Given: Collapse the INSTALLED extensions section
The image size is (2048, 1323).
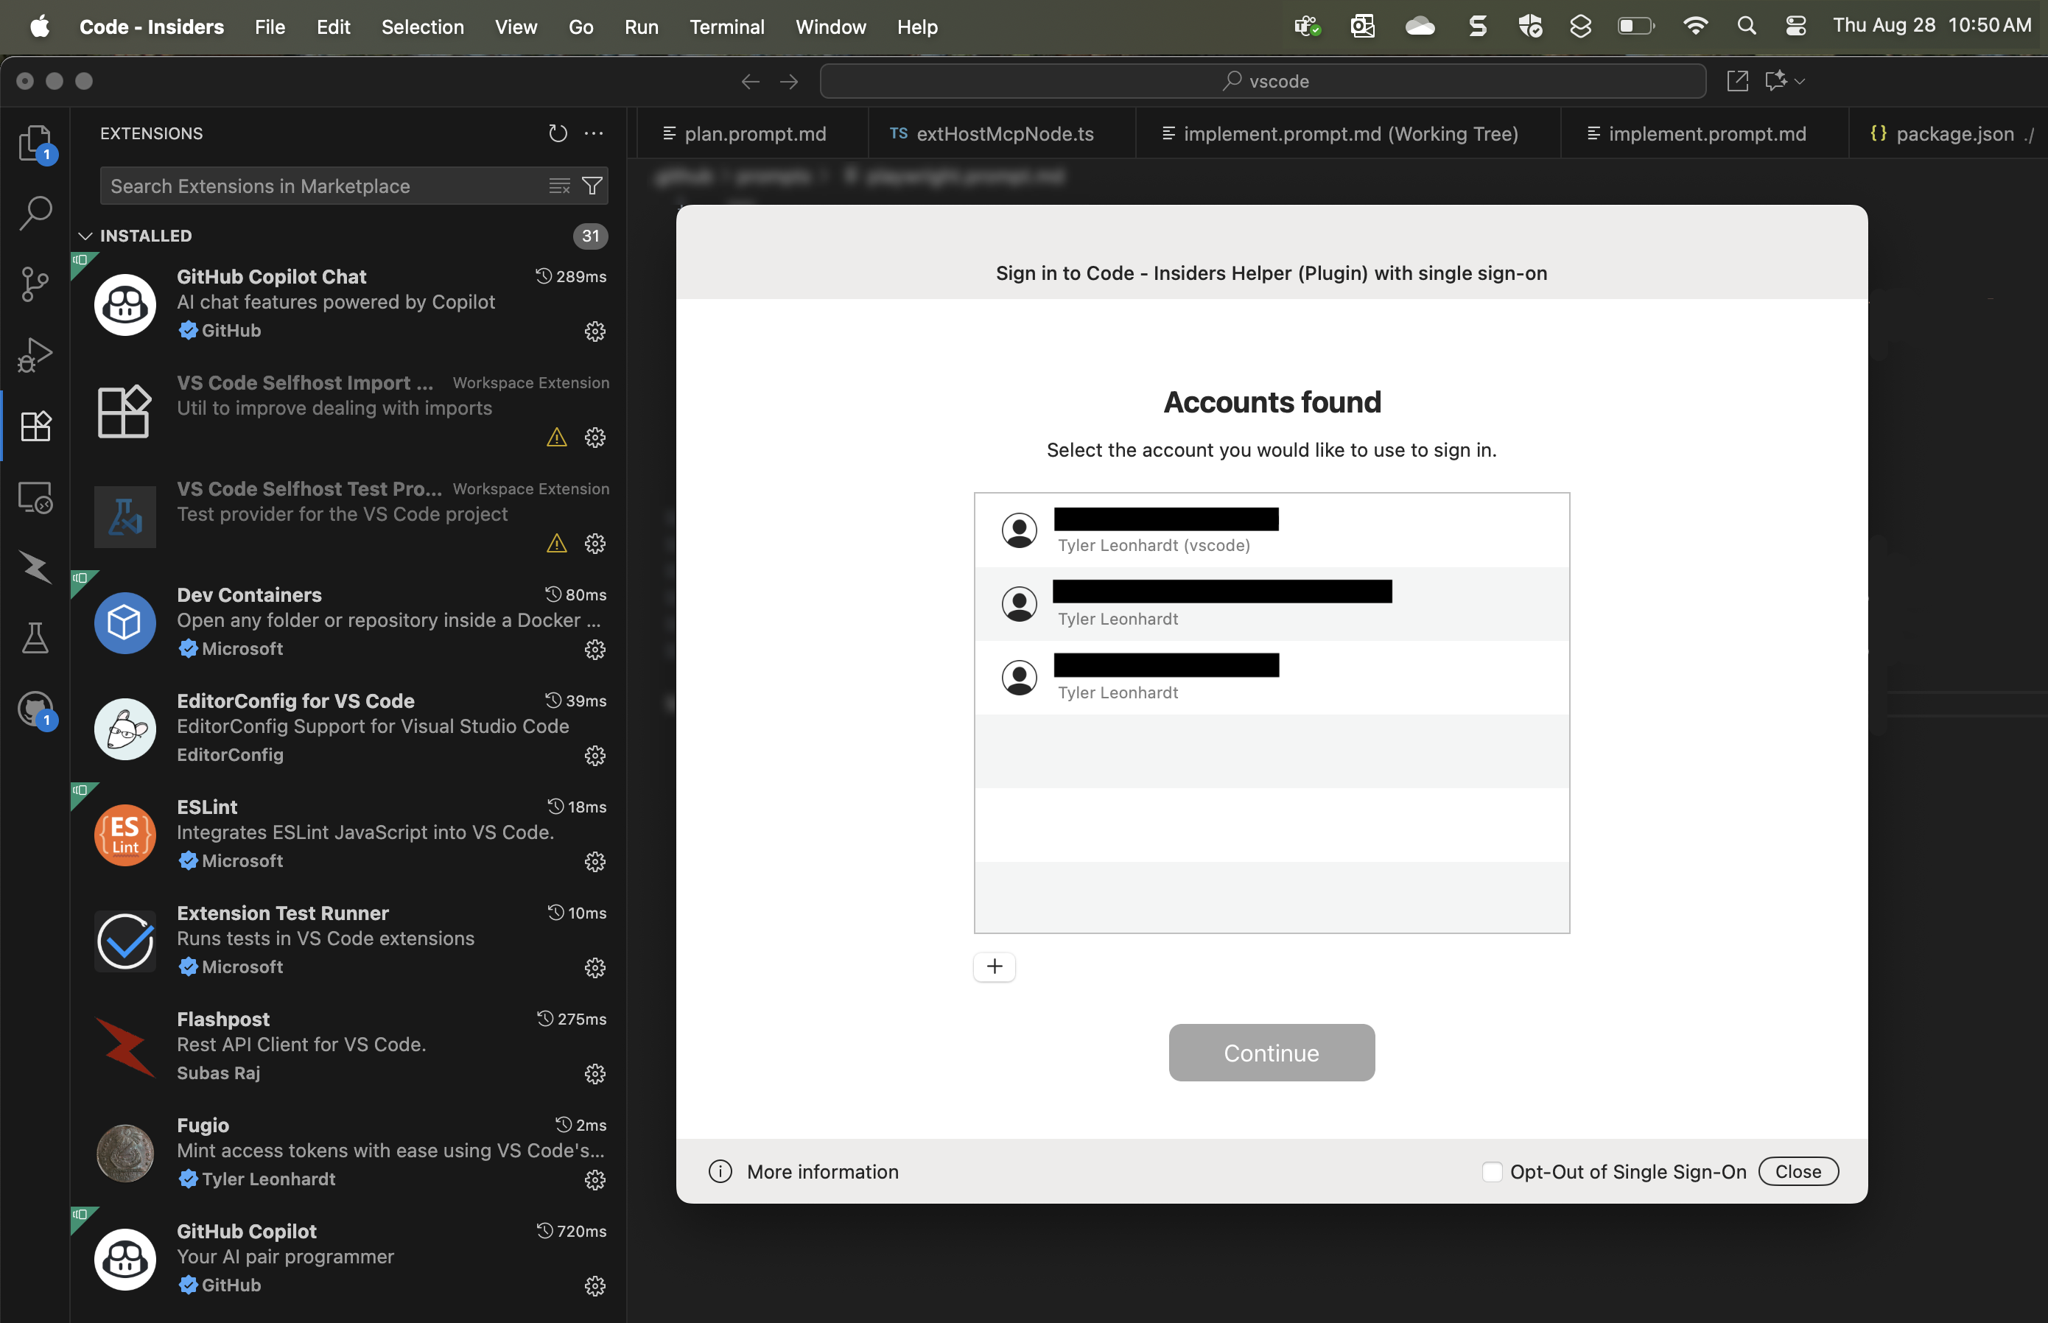Looking at the screenshot, I should pyautogui.click(x=85, y=236).
